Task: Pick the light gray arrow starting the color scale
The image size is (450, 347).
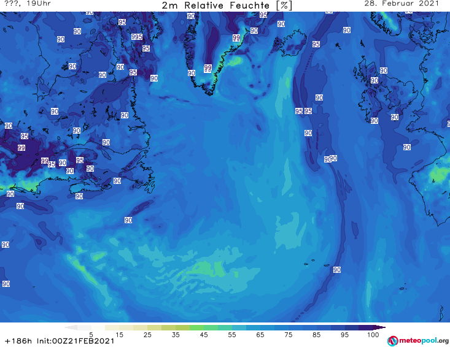Action: pos(71,327)
